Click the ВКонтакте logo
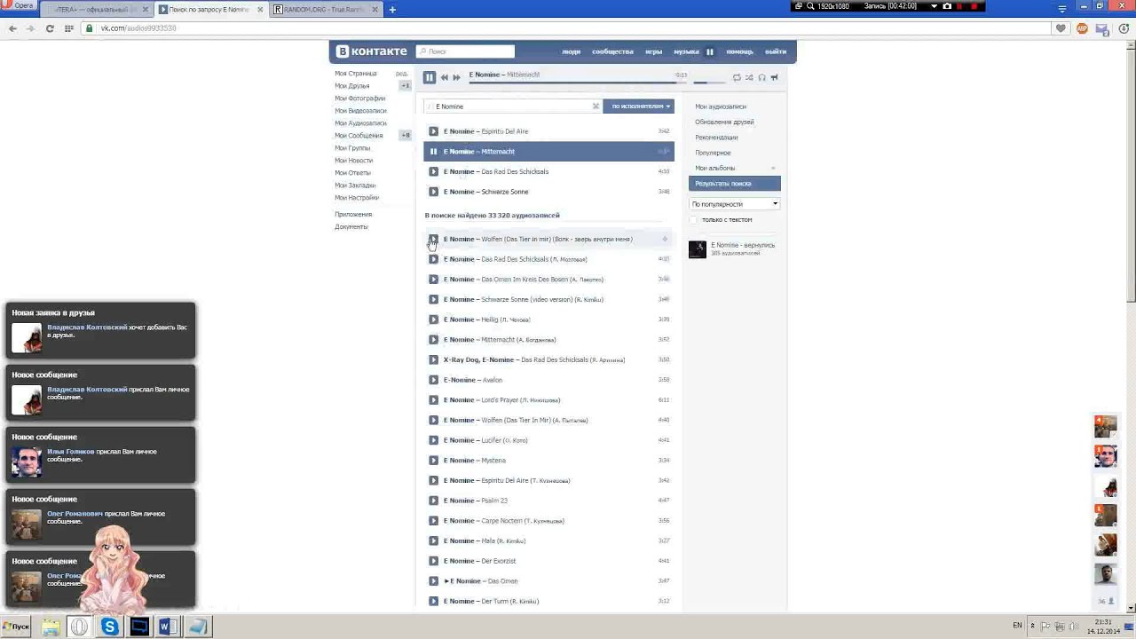Screen dimensions: 1136x639 click(372, 51)
